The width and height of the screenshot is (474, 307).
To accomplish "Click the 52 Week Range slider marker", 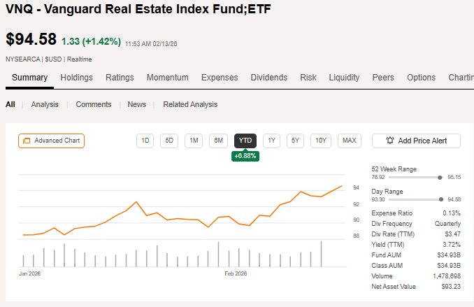I will (x=439, y=178).
